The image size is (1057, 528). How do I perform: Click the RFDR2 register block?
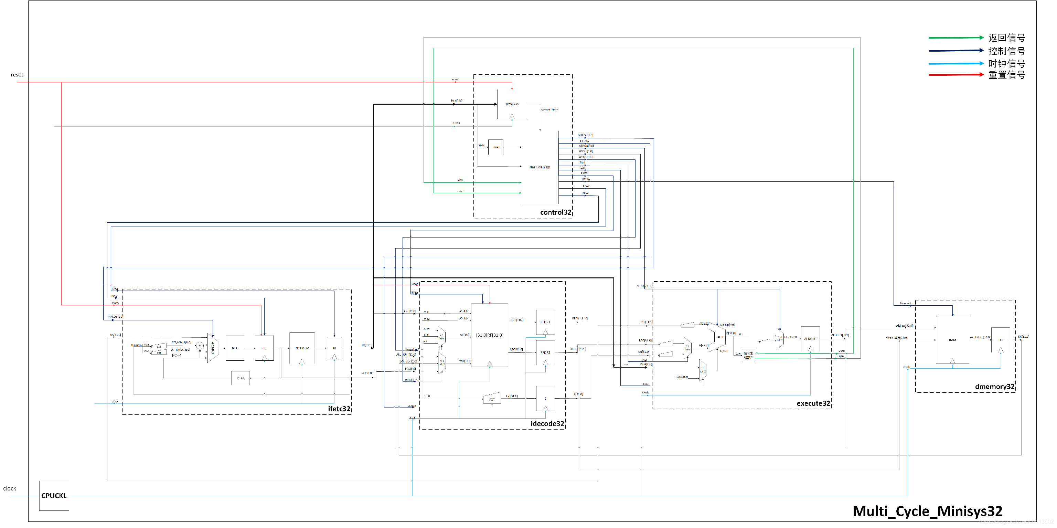[x=545, y=352]
